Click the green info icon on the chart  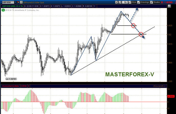(3, 10)
